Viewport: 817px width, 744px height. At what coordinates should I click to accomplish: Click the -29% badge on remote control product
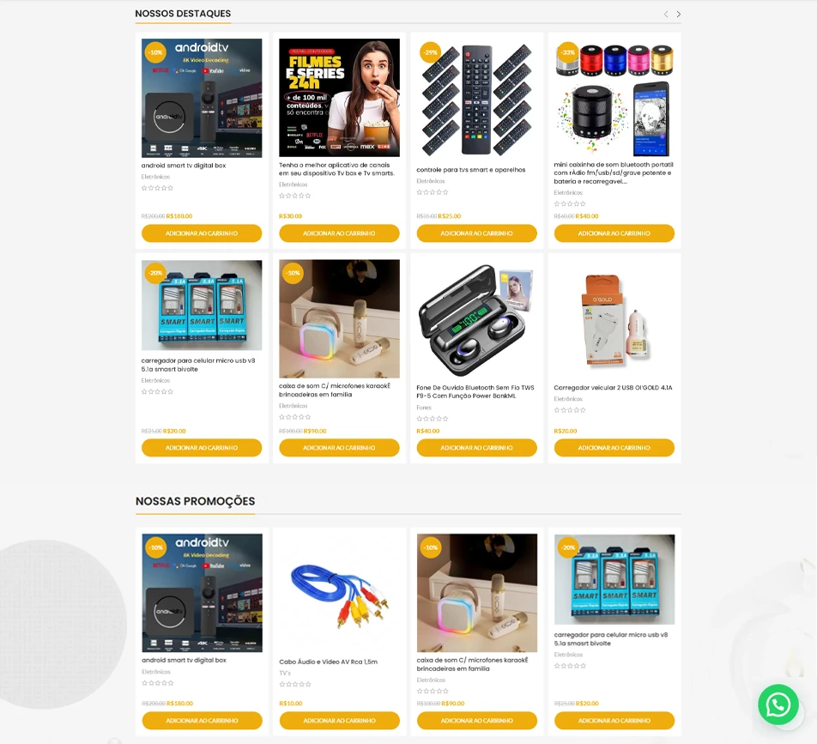point(431,52)
